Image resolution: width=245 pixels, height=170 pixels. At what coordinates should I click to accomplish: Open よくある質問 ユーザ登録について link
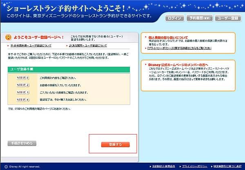88,46
